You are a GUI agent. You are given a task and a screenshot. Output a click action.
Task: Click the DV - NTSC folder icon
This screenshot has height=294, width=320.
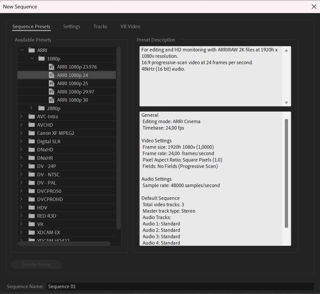click(32, 174)
